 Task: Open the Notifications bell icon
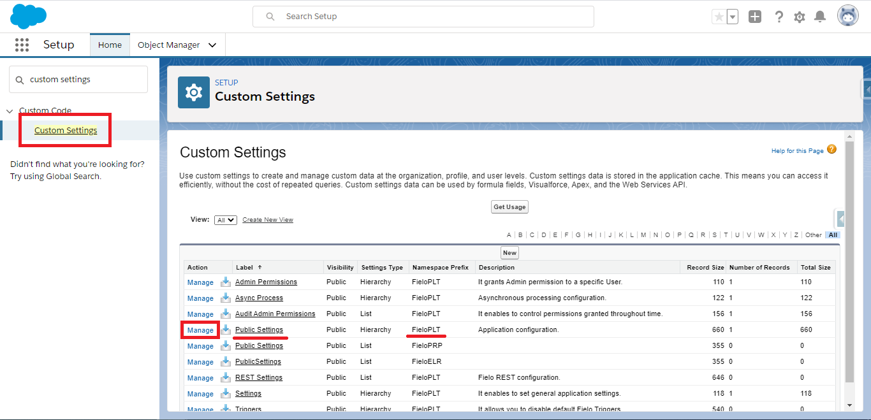click(x=821, y=17)
